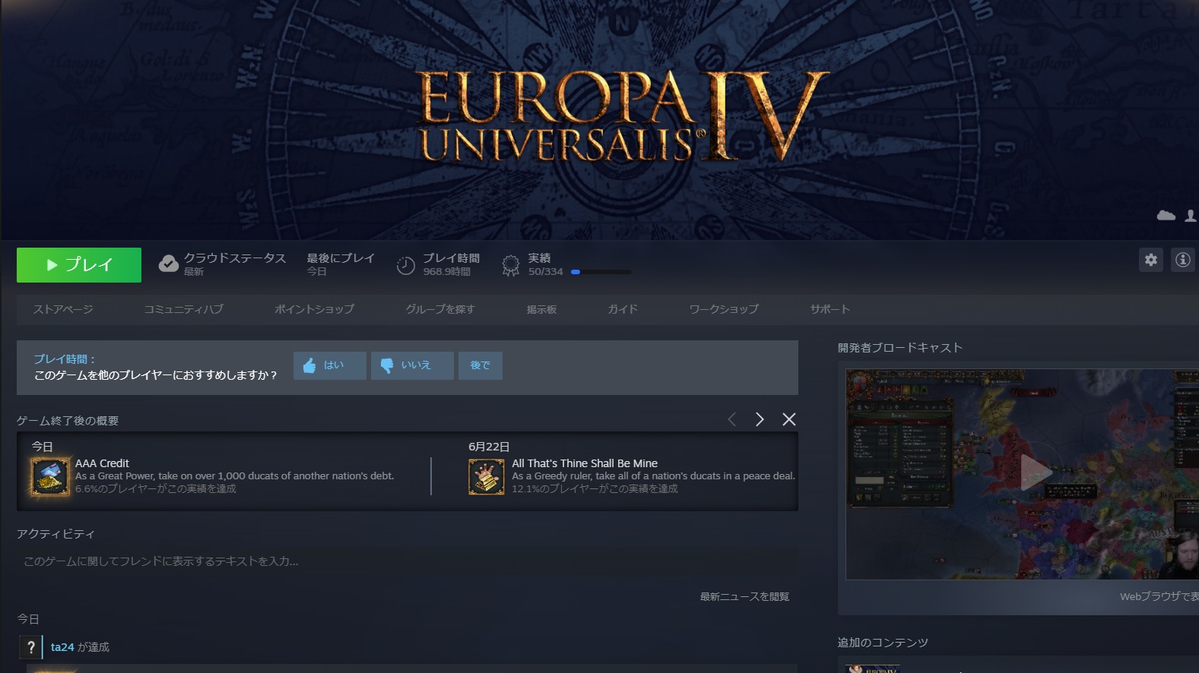The width and height of the screenshot is (1199, 673).
Task: Click the プレイ時間 968.9時間 label
Action: pos(451,264)
